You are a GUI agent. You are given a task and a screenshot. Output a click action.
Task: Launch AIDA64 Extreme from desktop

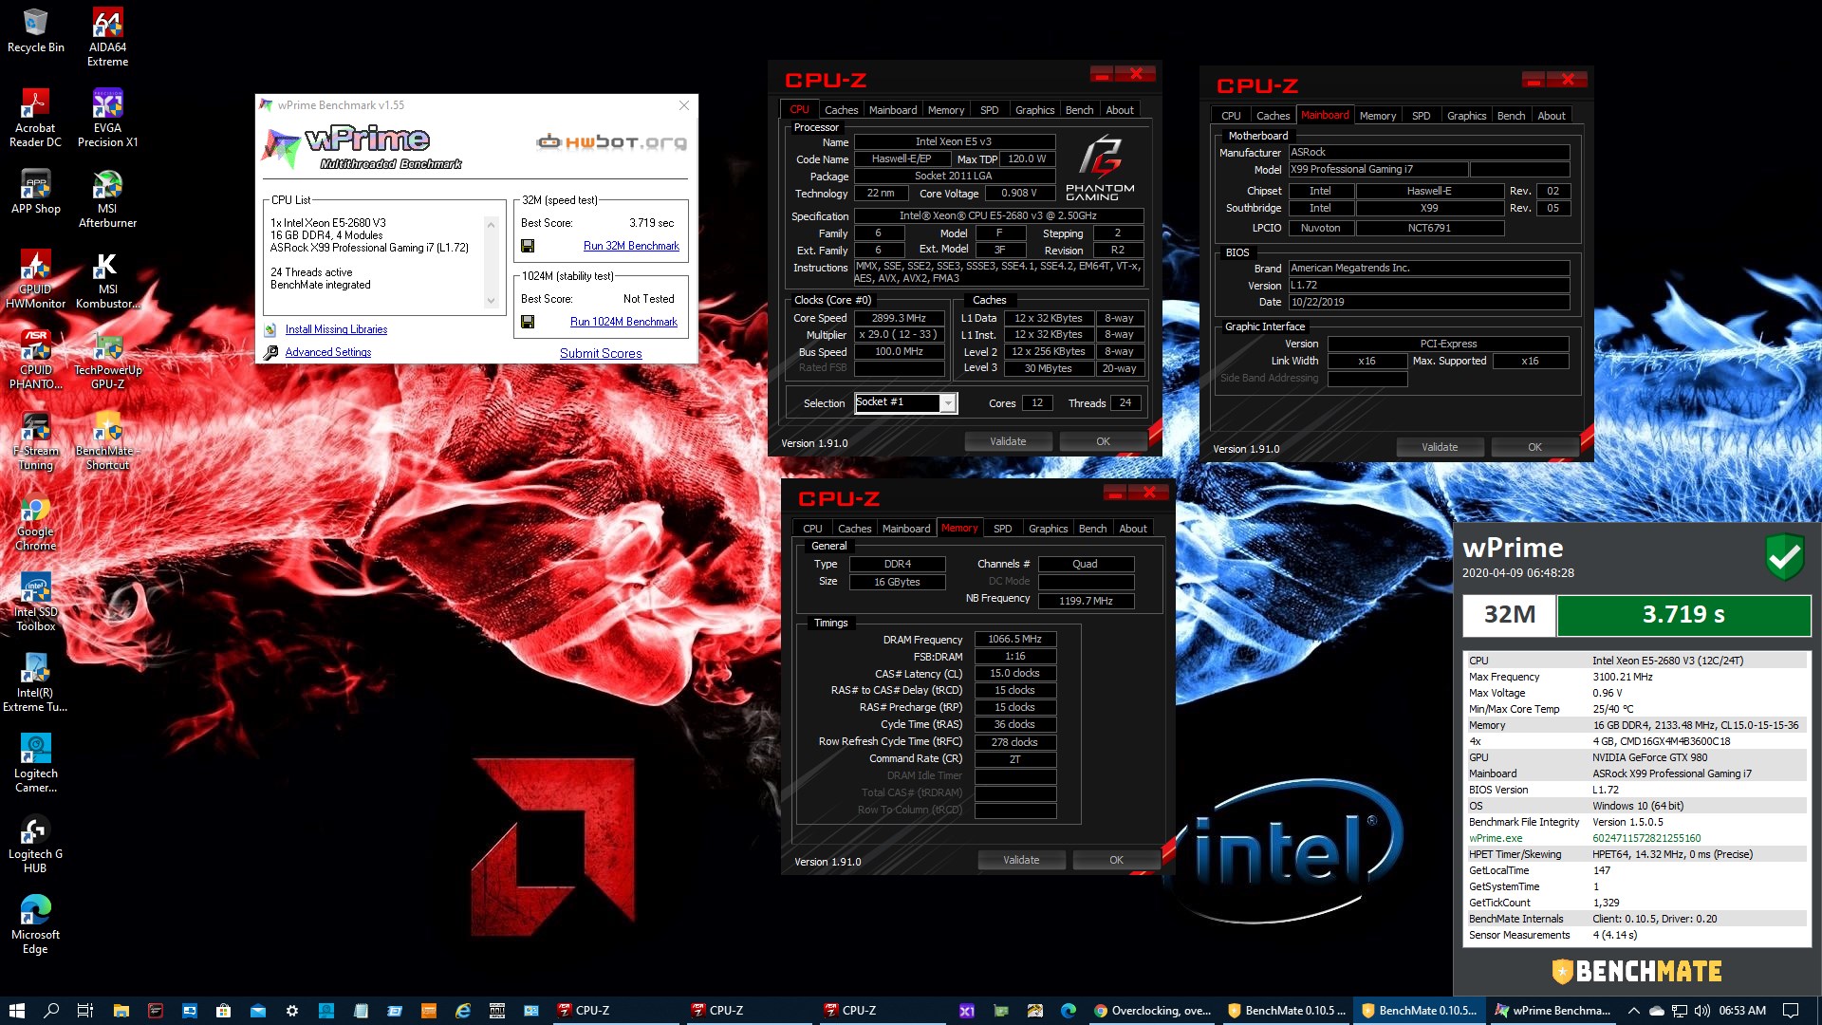tap(107, 37)
